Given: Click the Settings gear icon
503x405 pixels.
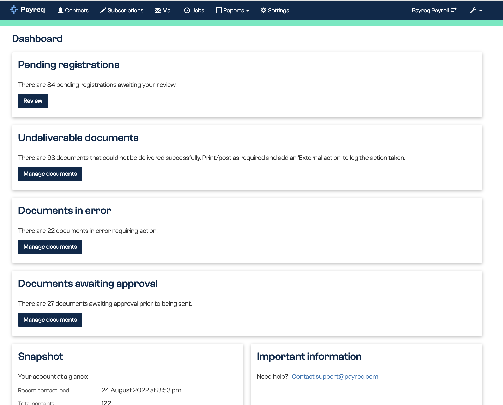Looking at the screenshot, I should 263,10.
